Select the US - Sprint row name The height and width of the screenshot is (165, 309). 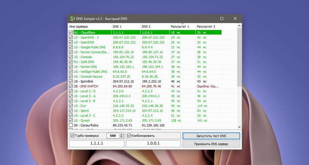point(81,111)
